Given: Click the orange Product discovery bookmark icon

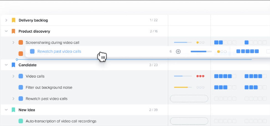Looking at the screenshot, I should 14,31.
